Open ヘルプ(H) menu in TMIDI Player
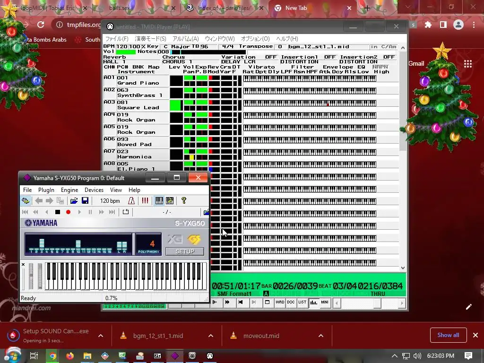The image size is (484, 363). pos(287,39)
